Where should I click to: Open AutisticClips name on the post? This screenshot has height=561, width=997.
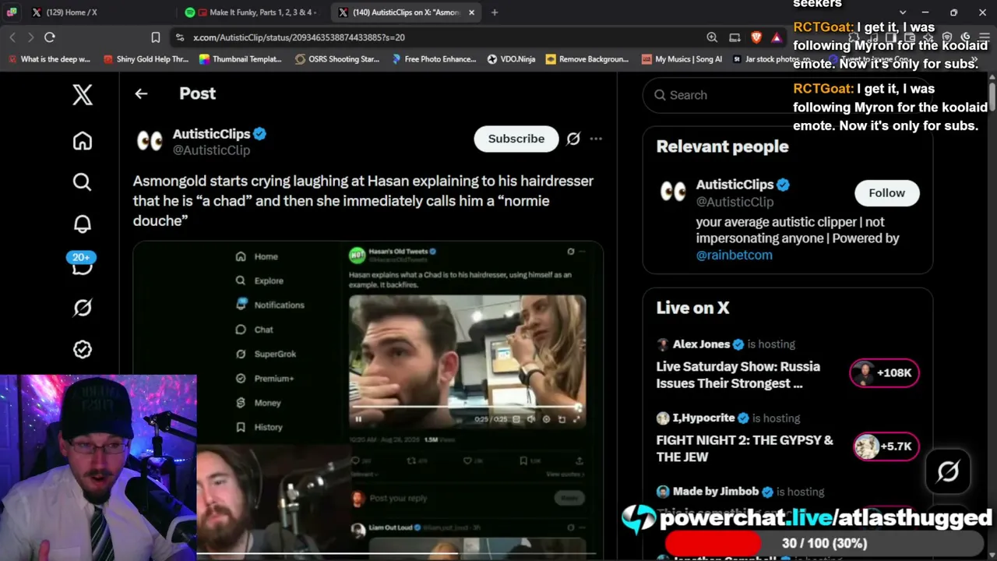coord(211,134)
